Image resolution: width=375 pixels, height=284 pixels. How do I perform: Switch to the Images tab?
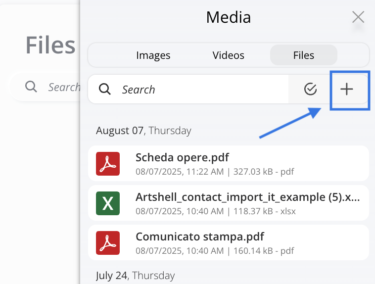153,55
